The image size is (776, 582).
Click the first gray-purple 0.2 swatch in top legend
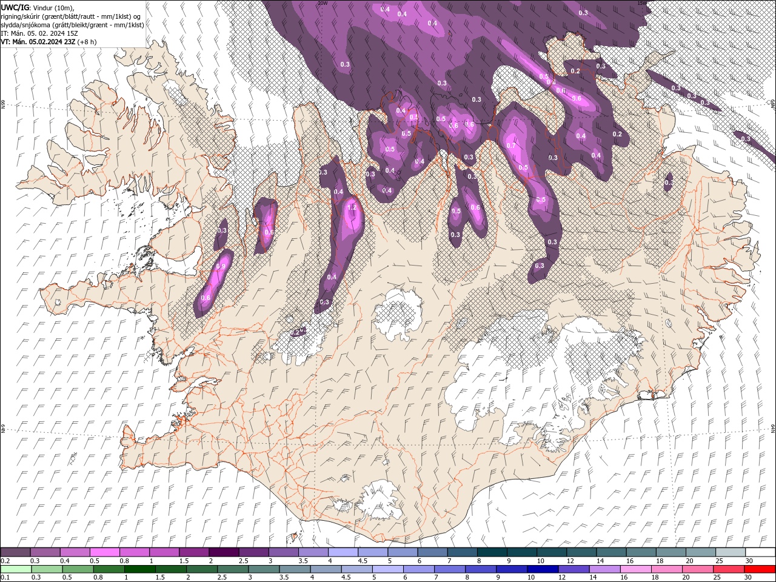tap(15, 552)
